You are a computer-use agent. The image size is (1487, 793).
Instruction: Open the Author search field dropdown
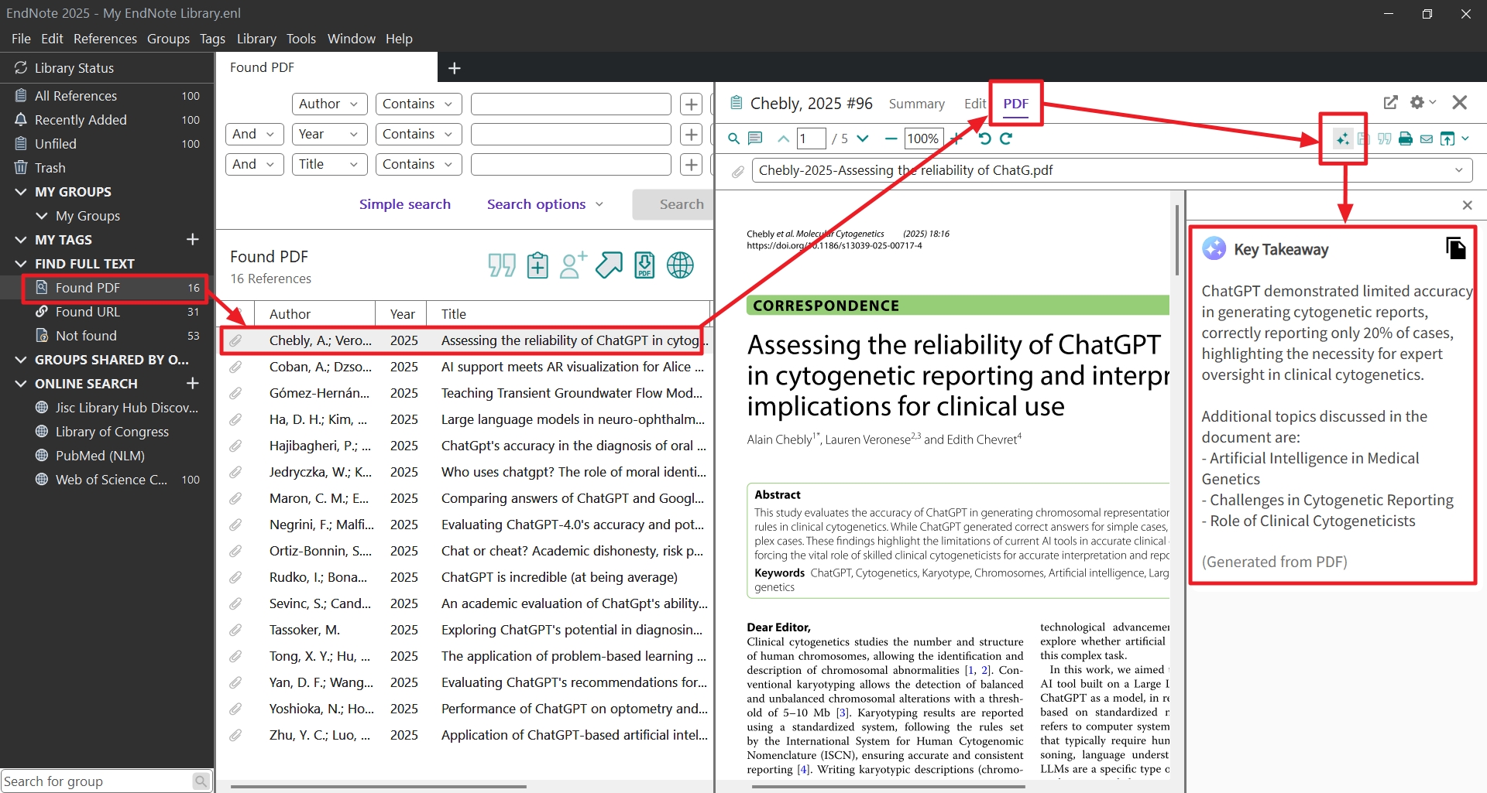[x=329, y=104]
